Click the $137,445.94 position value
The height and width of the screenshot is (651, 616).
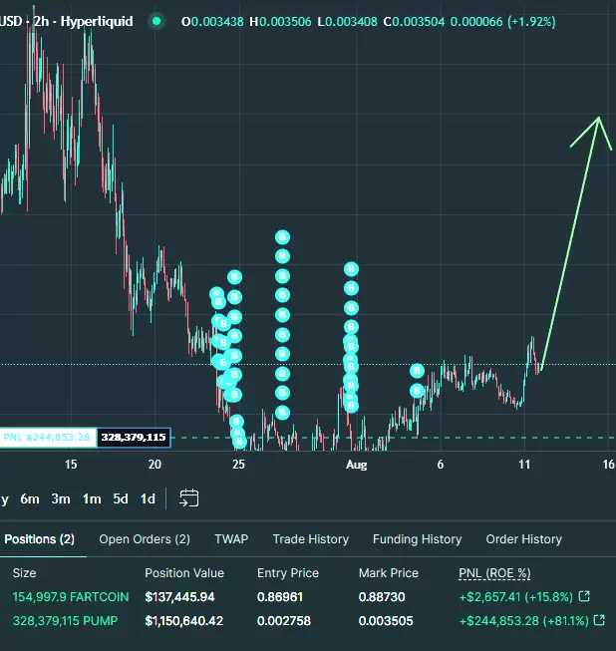[179, 596]
